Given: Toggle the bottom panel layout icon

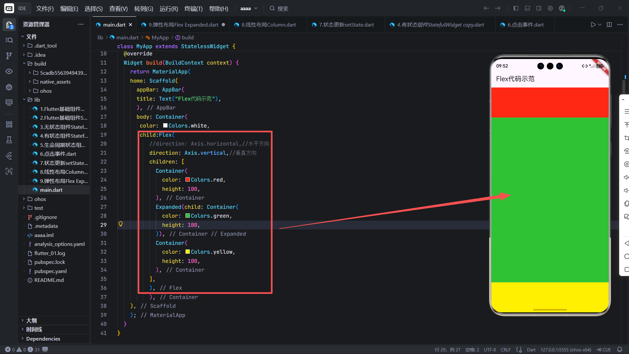Looking at the screenshot, I should point(527,8).
